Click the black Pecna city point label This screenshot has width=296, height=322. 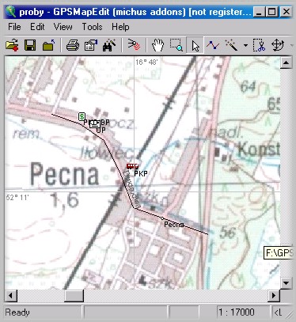[x=174, y=225]
